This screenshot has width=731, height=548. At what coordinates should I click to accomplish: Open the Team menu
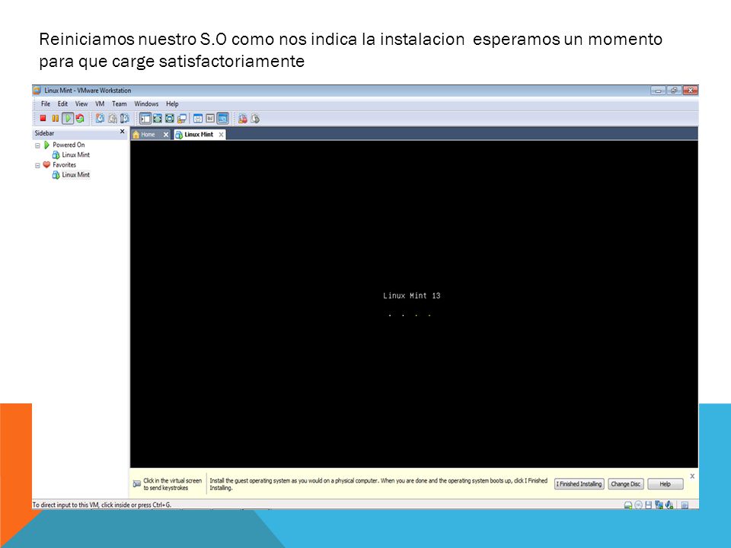tap(120, 104)
